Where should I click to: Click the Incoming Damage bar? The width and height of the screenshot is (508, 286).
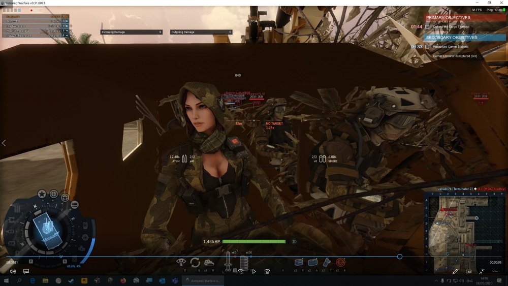coord(132,32)
